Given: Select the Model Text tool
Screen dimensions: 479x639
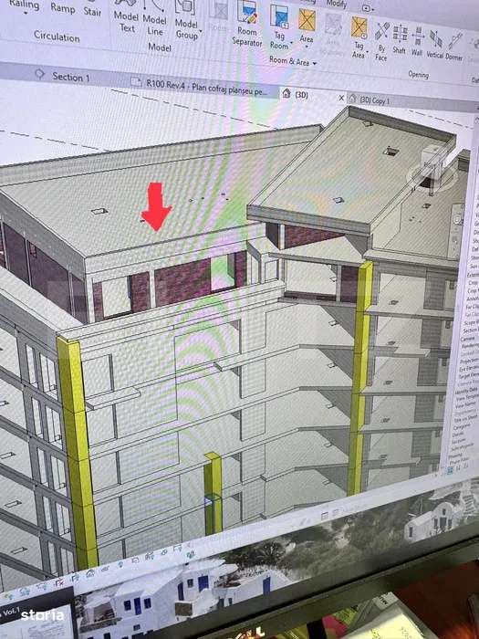Looking at the screenshot, I should pyautogui.click(x=126, y=16).
